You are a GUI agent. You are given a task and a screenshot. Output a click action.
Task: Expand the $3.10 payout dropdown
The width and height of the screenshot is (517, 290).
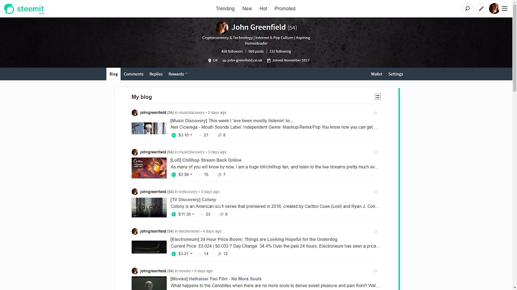[185, 135]
